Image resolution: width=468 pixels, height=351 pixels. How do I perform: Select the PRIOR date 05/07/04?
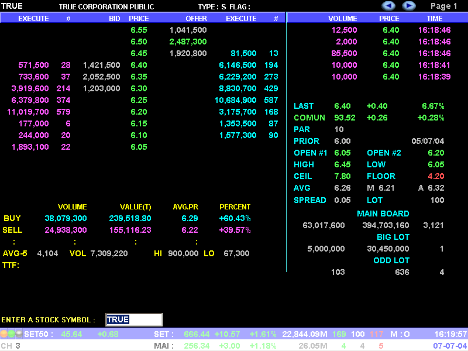(428, 141)
